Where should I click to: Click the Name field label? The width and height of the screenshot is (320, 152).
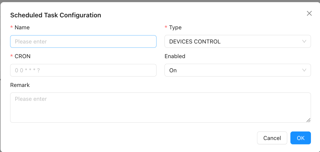(x=22, y=27)
